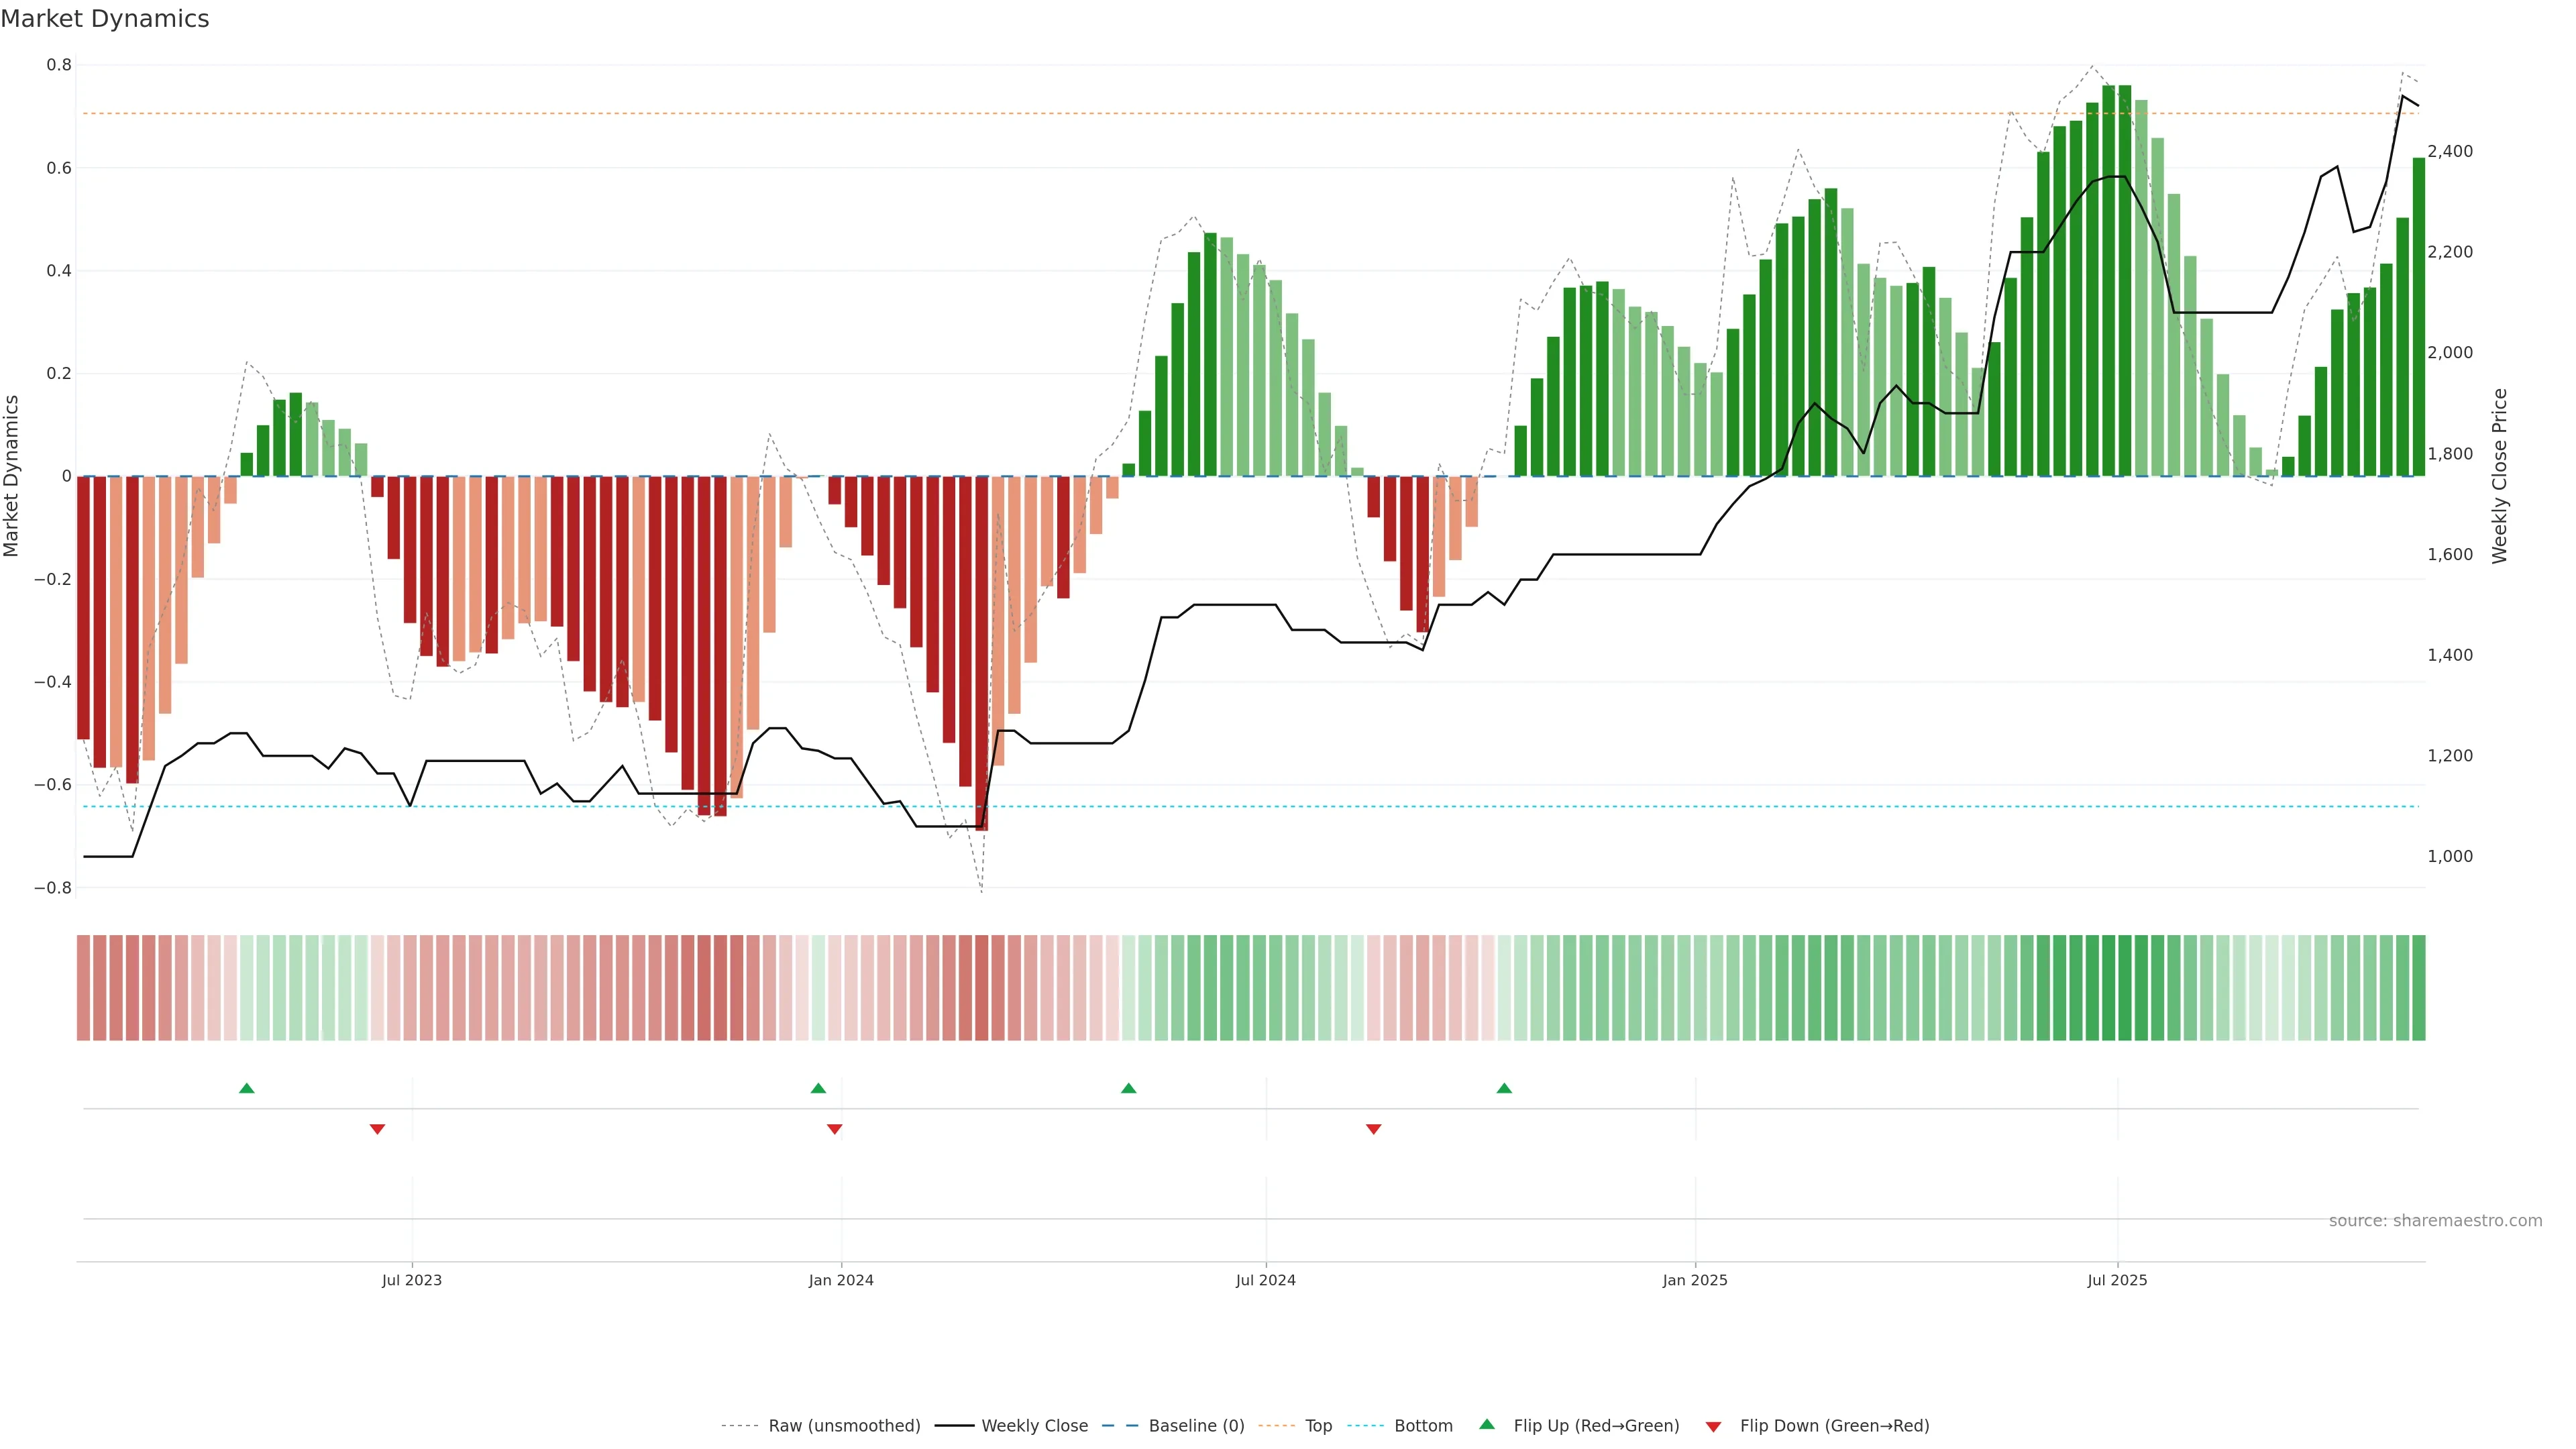Click the green triangle icon in the legend

(1487, 1424)
